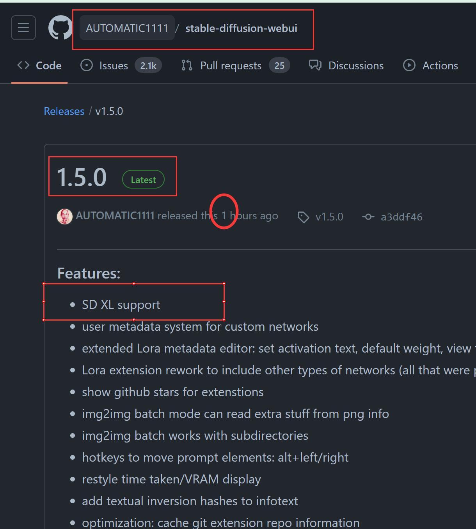476x529 pixels.
Task: Click the 1.5.0 release title
Action: [x=82, y=177]
